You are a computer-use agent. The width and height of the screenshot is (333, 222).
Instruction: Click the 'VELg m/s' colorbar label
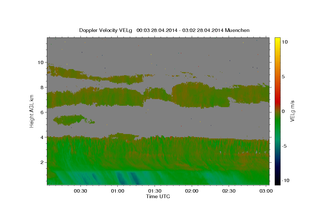[x=292, y=111]
